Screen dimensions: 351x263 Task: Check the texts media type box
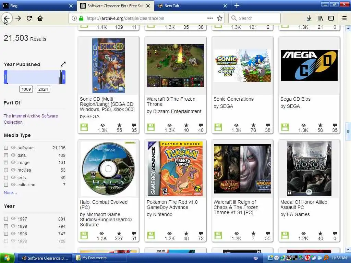click(x=6, y=178)
